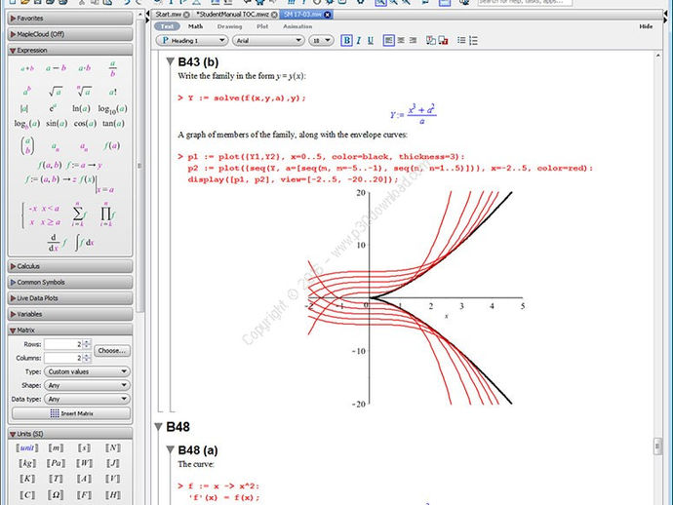Open the Heading 1 paragraph style dropdown

point(191,40)
